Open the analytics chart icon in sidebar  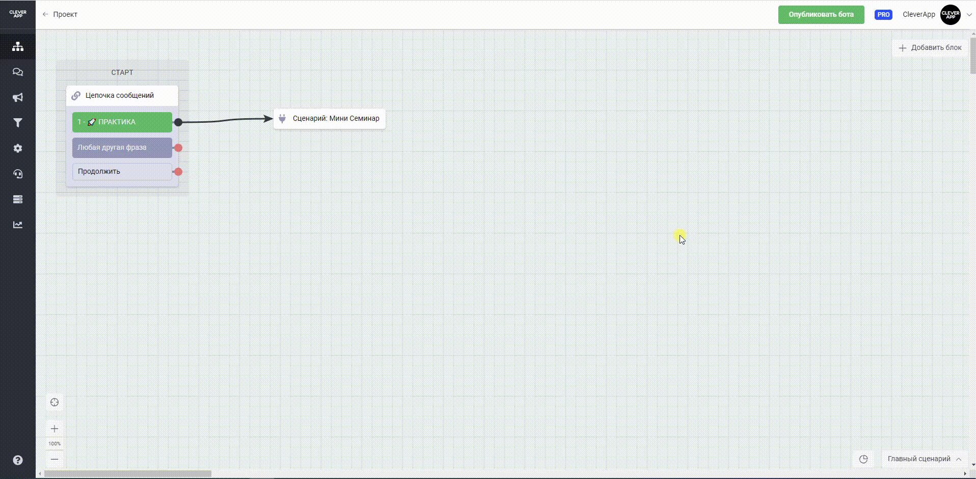[18, 225]
